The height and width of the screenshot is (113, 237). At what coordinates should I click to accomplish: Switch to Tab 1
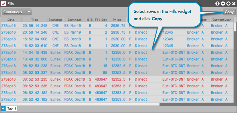tap(12, 108)
